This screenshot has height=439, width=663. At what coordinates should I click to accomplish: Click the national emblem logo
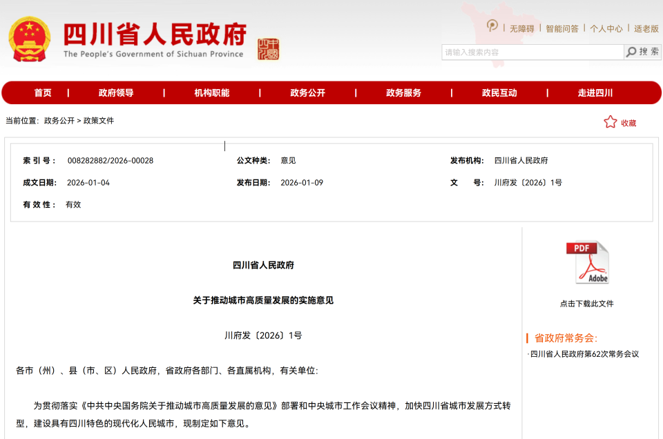point(29,39)
